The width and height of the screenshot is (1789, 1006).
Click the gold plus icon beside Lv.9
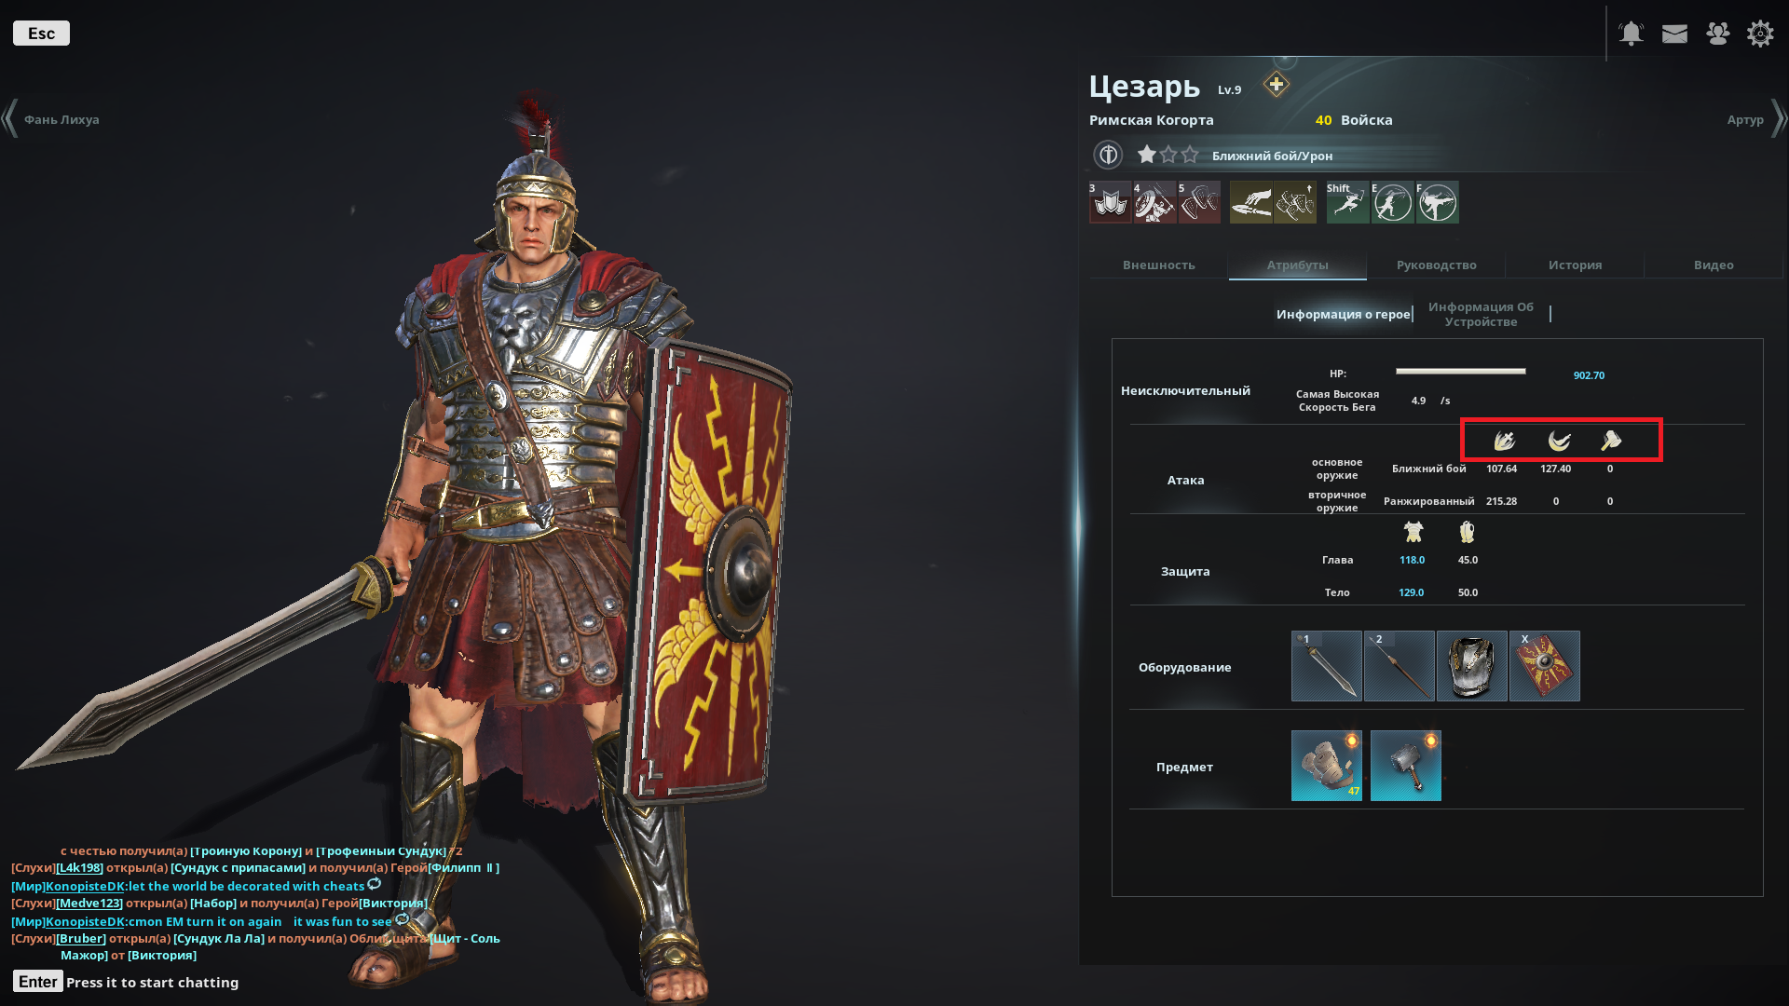[1276, 85]
